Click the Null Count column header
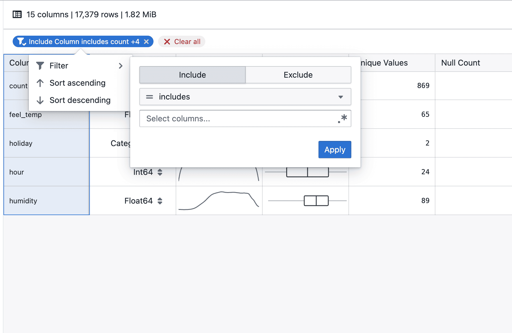This screenshot has width=512, height=333. [x=460, y=63]
